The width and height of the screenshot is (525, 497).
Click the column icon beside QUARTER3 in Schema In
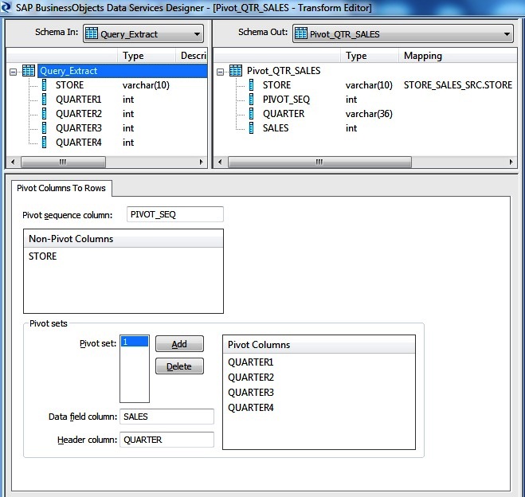point(44,128)
